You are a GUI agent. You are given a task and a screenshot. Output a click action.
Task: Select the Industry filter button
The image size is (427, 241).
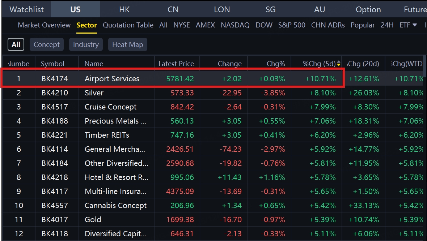click(86, 45)
